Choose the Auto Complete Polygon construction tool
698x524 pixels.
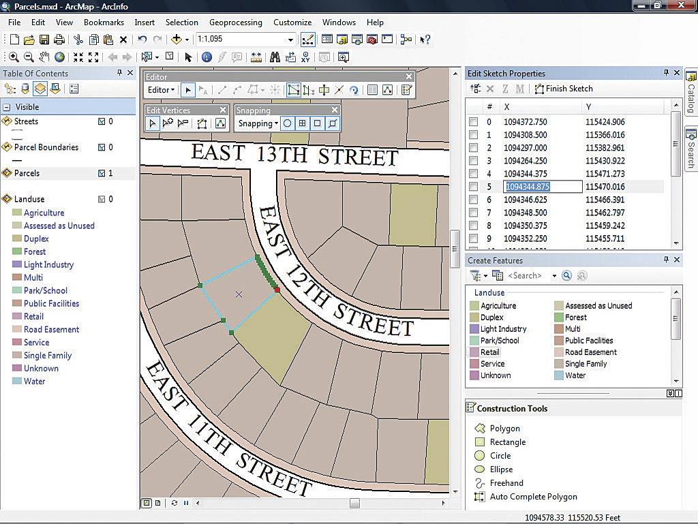coord(533,497)
